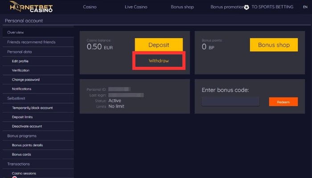This screenshot has height=178, width=312.
Task: Select Overview in the sidebar
Action: pos(16,32)
